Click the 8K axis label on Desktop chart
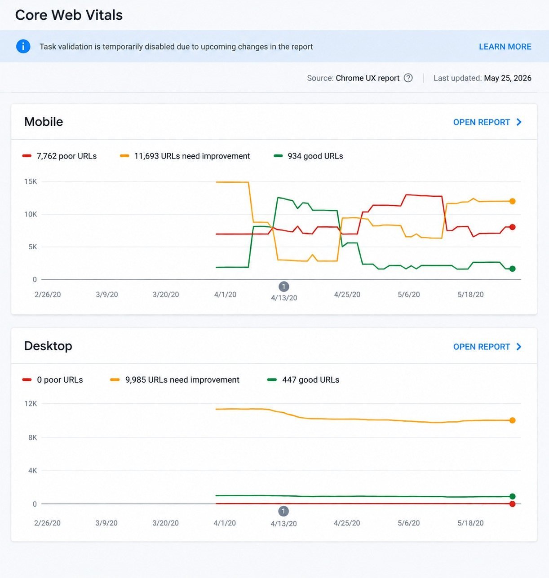This screenshot has width=549, height=578. pyautogui.click(x=33, y=437)
